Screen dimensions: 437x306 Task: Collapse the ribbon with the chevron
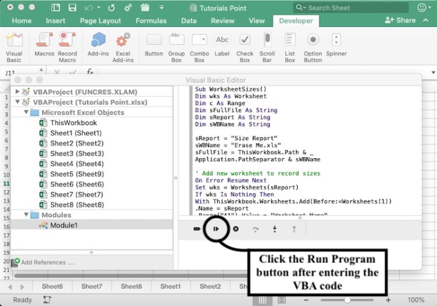pyautogui.click(x=426, y=20)
